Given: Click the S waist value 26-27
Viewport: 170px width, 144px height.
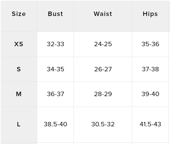Looking at the screenshot, I should point(103,69).
